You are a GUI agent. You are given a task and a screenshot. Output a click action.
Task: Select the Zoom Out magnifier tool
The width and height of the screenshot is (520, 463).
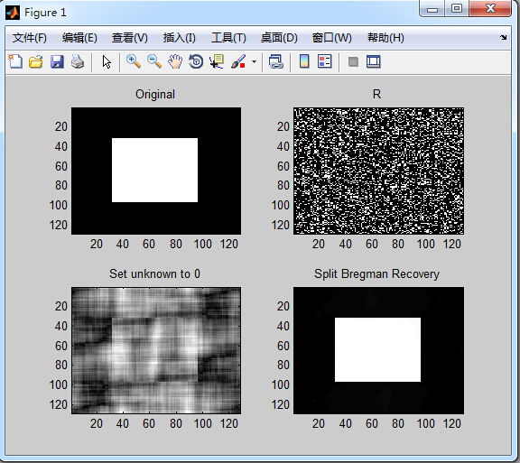[154, 61]
